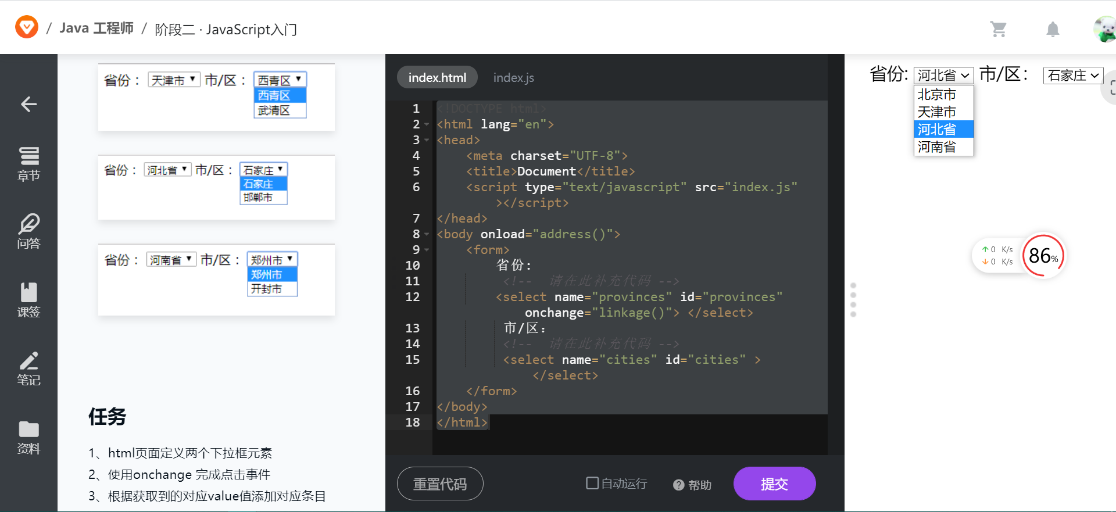This screenshot has width=1116, height=512.
Task: Click the 河南省 example screenshot image
Action: tap(216, 280)
